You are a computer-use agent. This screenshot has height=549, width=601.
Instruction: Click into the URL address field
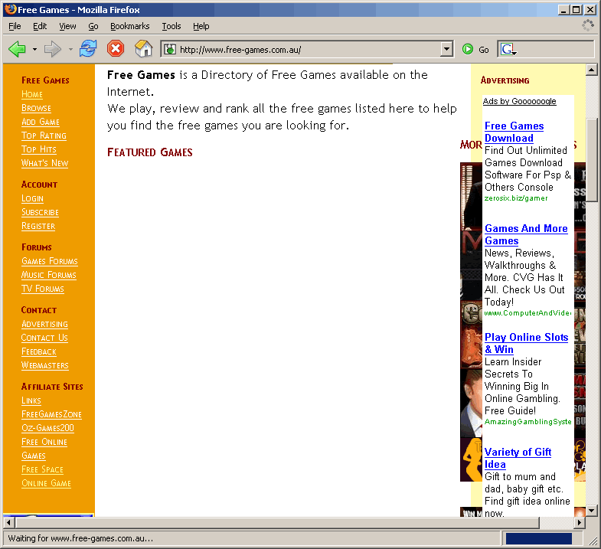(x=306, y=50)
